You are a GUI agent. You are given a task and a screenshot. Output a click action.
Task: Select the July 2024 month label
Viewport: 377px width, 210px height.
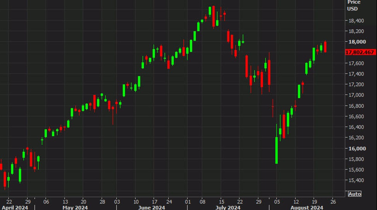pos(228,207)
